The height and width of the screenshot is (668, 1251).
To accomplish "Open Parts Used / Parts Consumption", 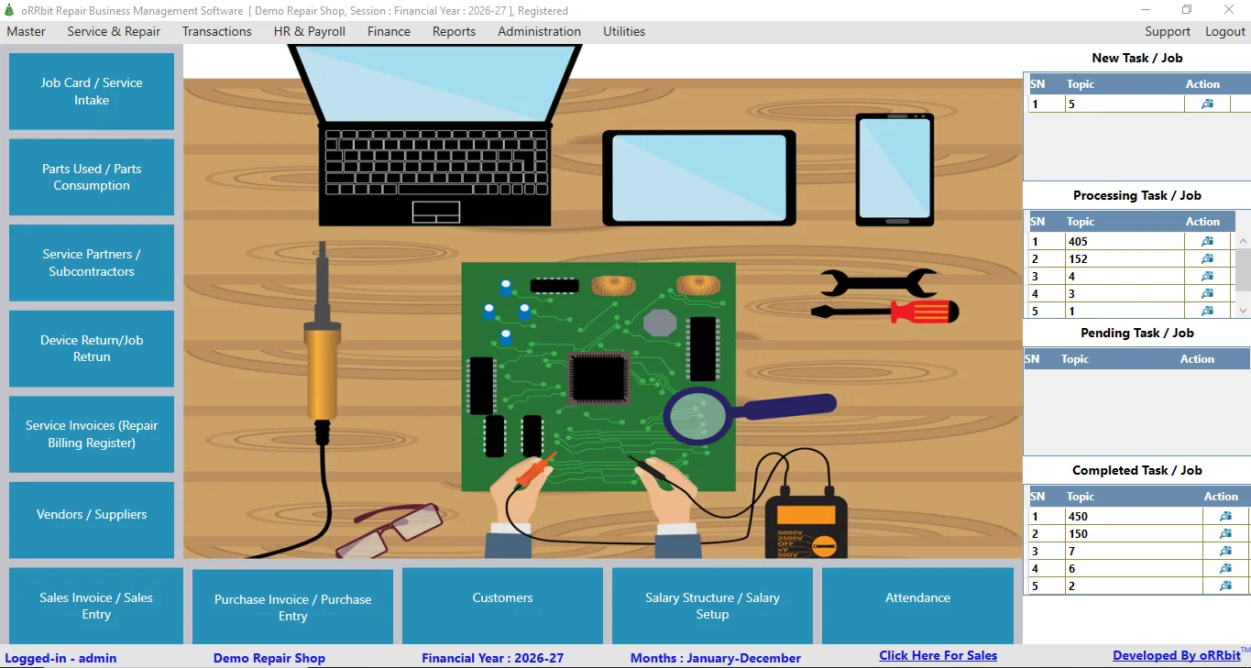I will 92,177.
